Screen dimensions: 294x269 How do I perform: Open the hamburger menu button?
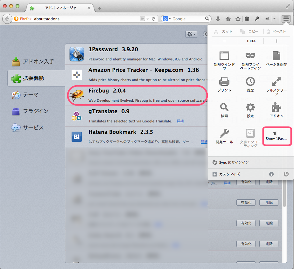pyautogui.click(x=286, y=19)
